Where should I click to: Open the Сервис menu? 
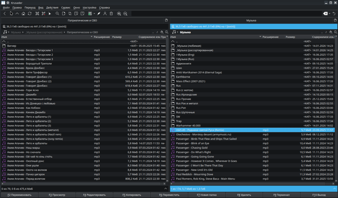(66, 7)
